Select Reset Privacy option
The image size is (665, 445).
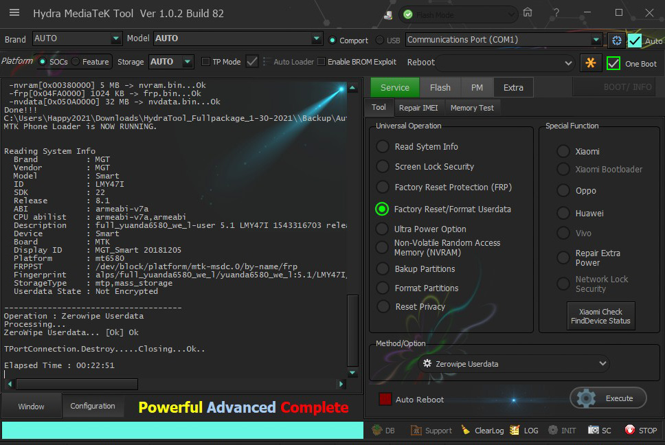coord(382,306)
